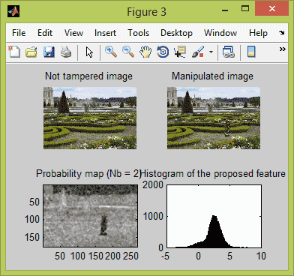Click the 1000 y-axis label on histogram

click(153, 216)
